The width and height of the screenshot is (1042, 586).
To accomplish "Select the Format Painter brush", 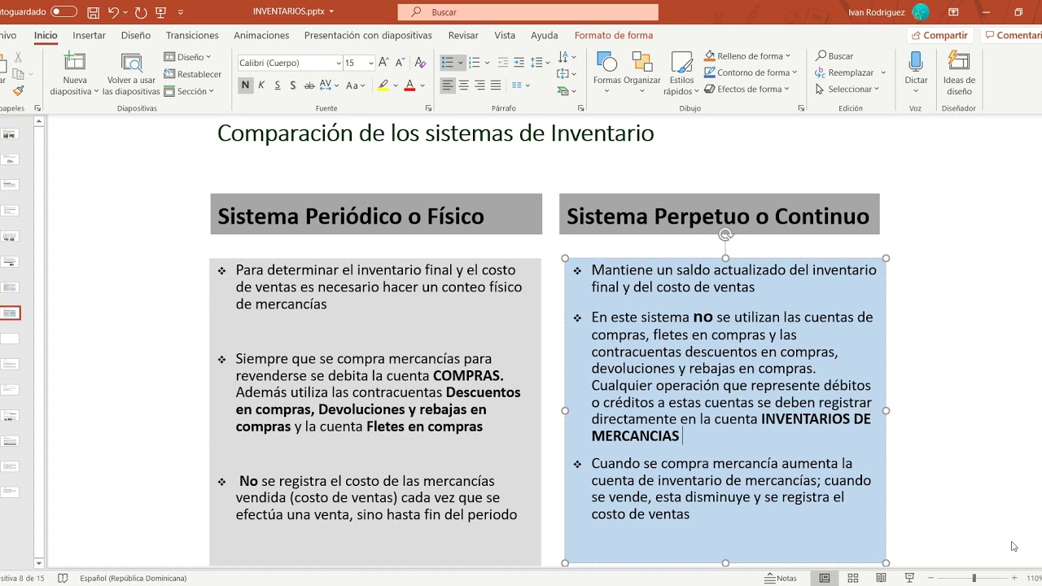I will point(18,91).
